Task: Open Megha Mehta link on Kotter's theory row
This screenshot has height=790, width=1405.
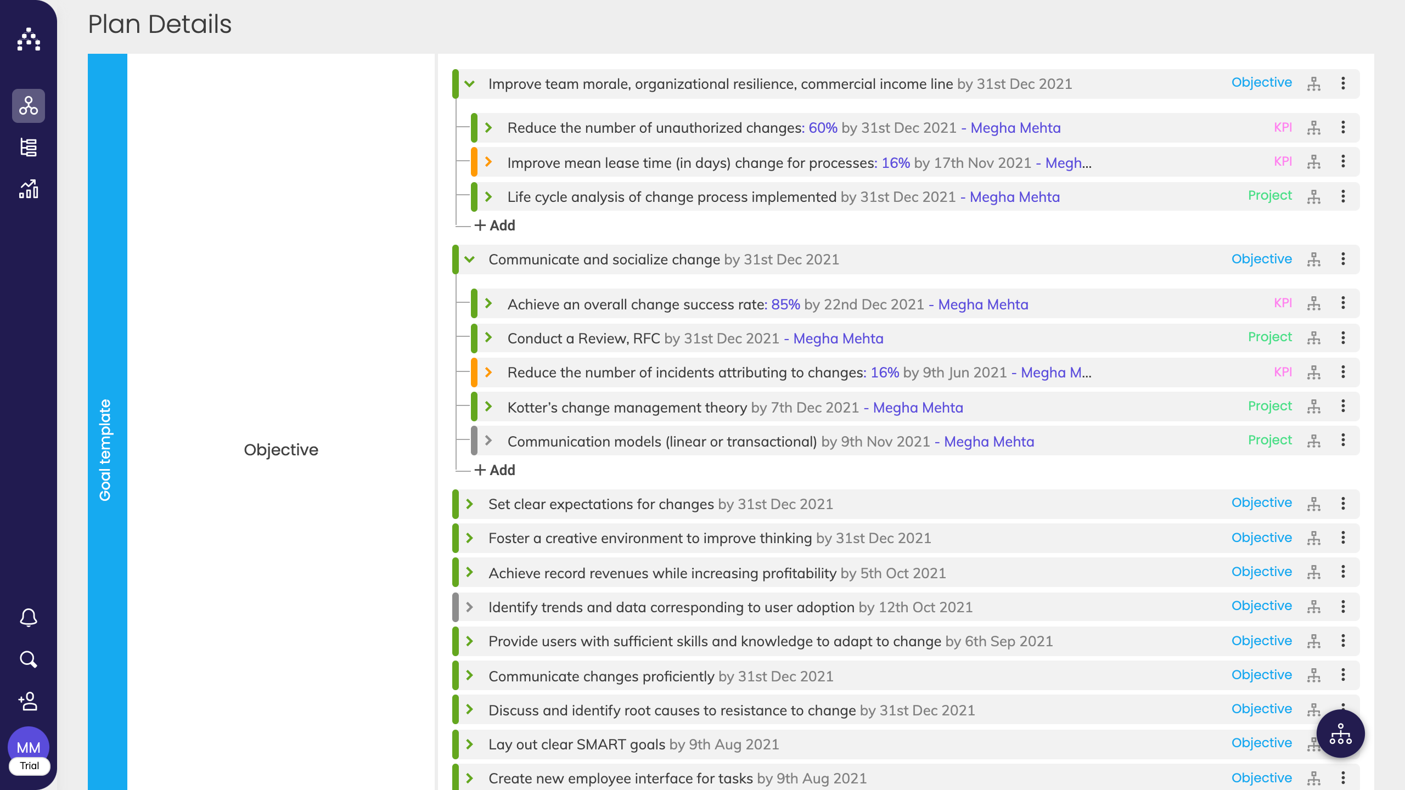Action: tap(918, 408)
